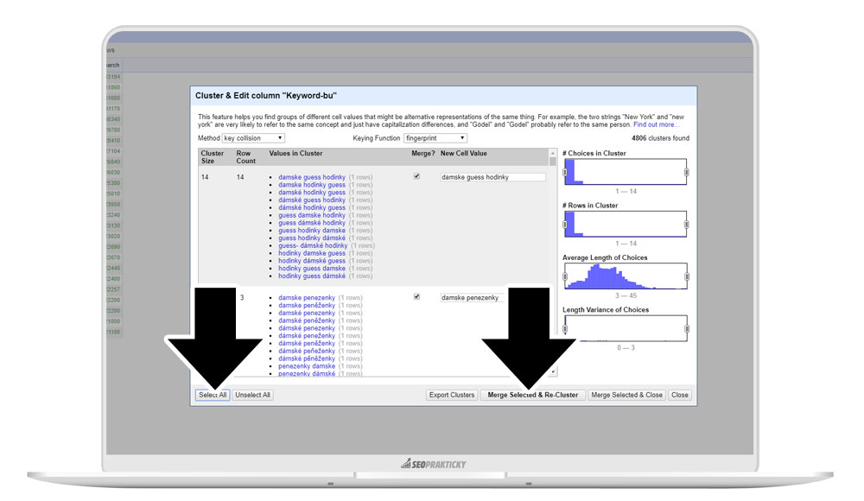864x501 pixels.
Task: Close the Cluster & Edit dialog
Action: coord(679,395)
